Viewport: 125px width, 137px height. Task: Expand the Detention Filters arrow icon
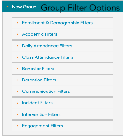pos(17,80)
